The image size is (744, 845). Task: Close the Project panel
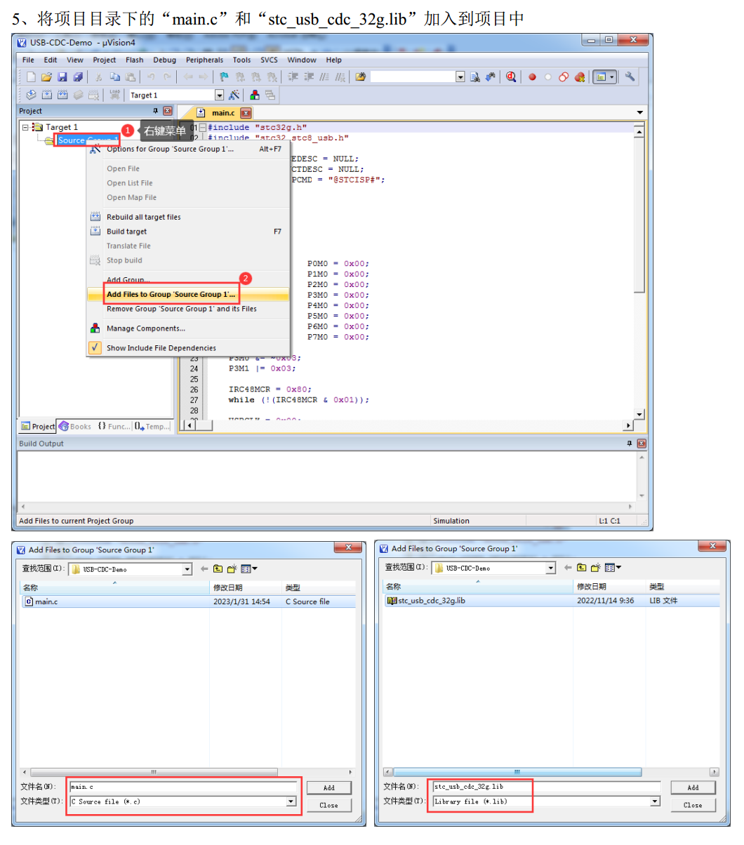(167, 111)
